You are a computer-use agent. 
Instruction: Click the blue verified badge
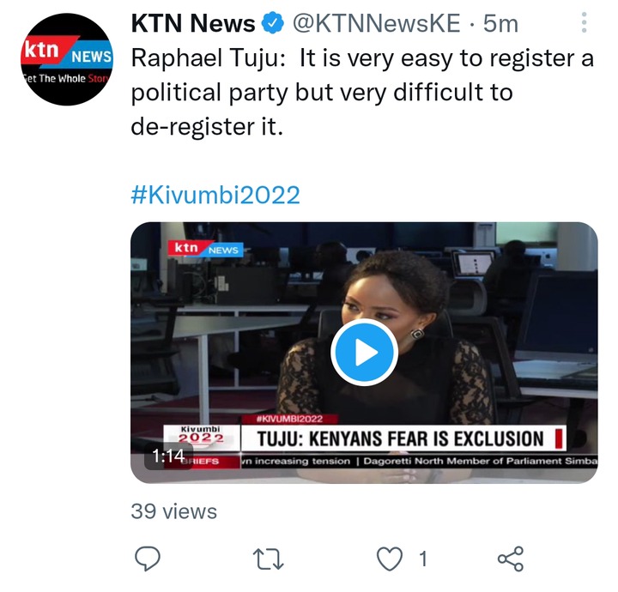[x=274, y=23]
